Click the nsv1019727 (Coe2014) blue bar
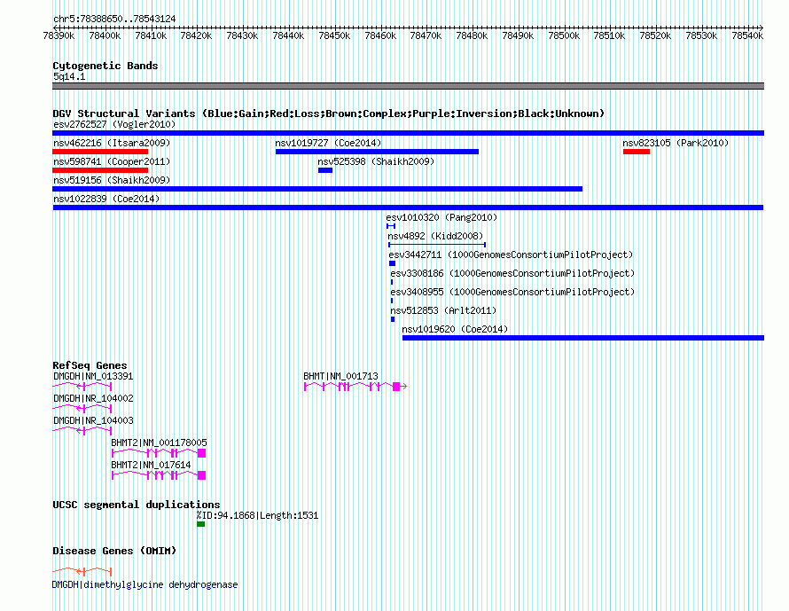This screenshot has width=789, height=611. click(x=377, y=152)
